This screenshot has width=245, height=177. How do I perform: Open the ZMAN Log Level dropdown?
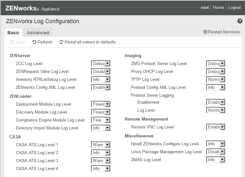click(x=216, y=160)
